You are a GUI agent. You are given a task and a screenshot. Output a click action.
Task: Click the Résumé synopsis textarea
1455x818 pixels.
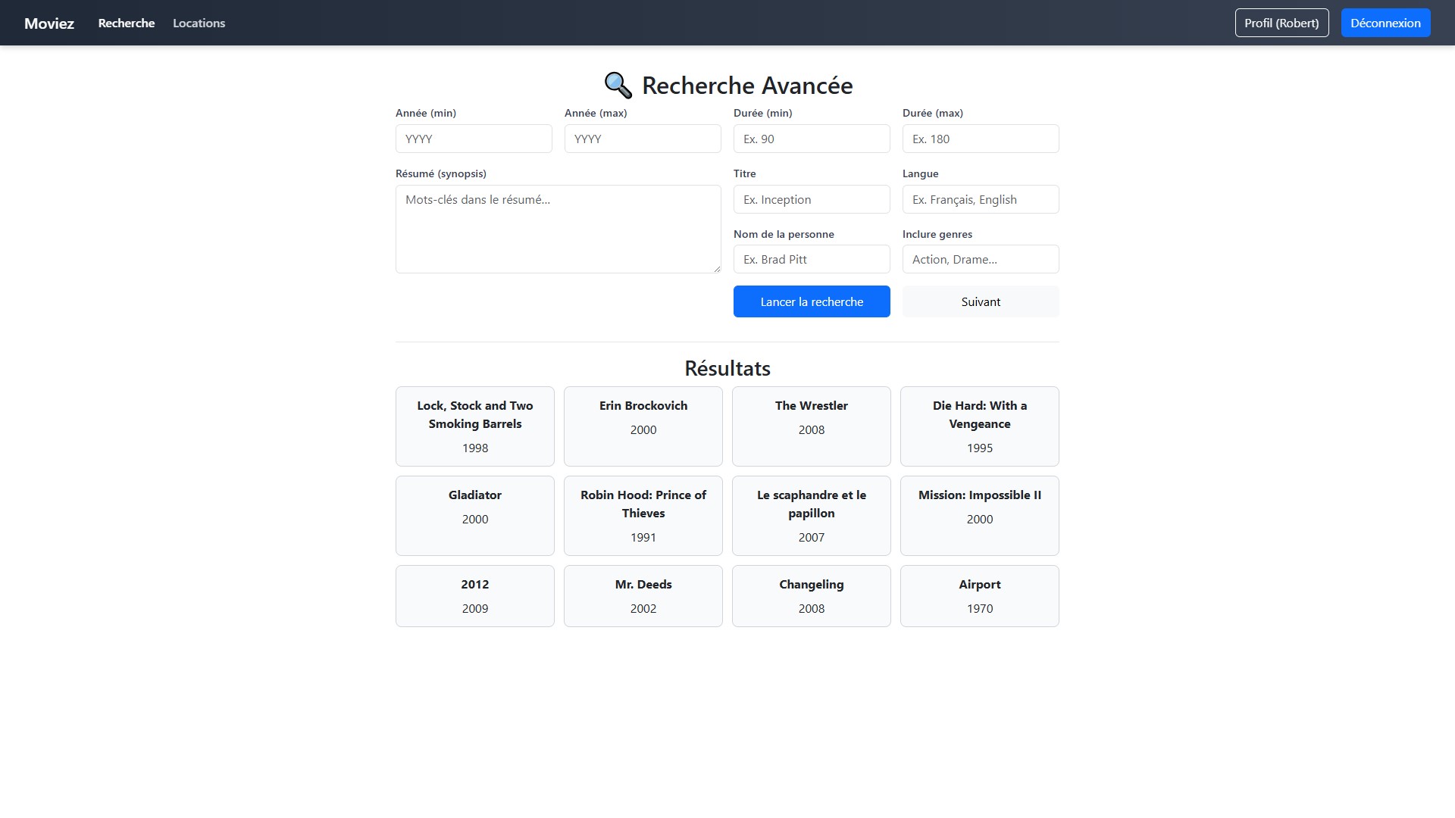click(558, 229)
